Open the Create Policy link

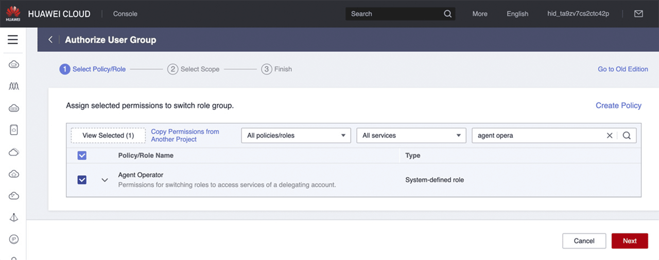tap(618, 105)
